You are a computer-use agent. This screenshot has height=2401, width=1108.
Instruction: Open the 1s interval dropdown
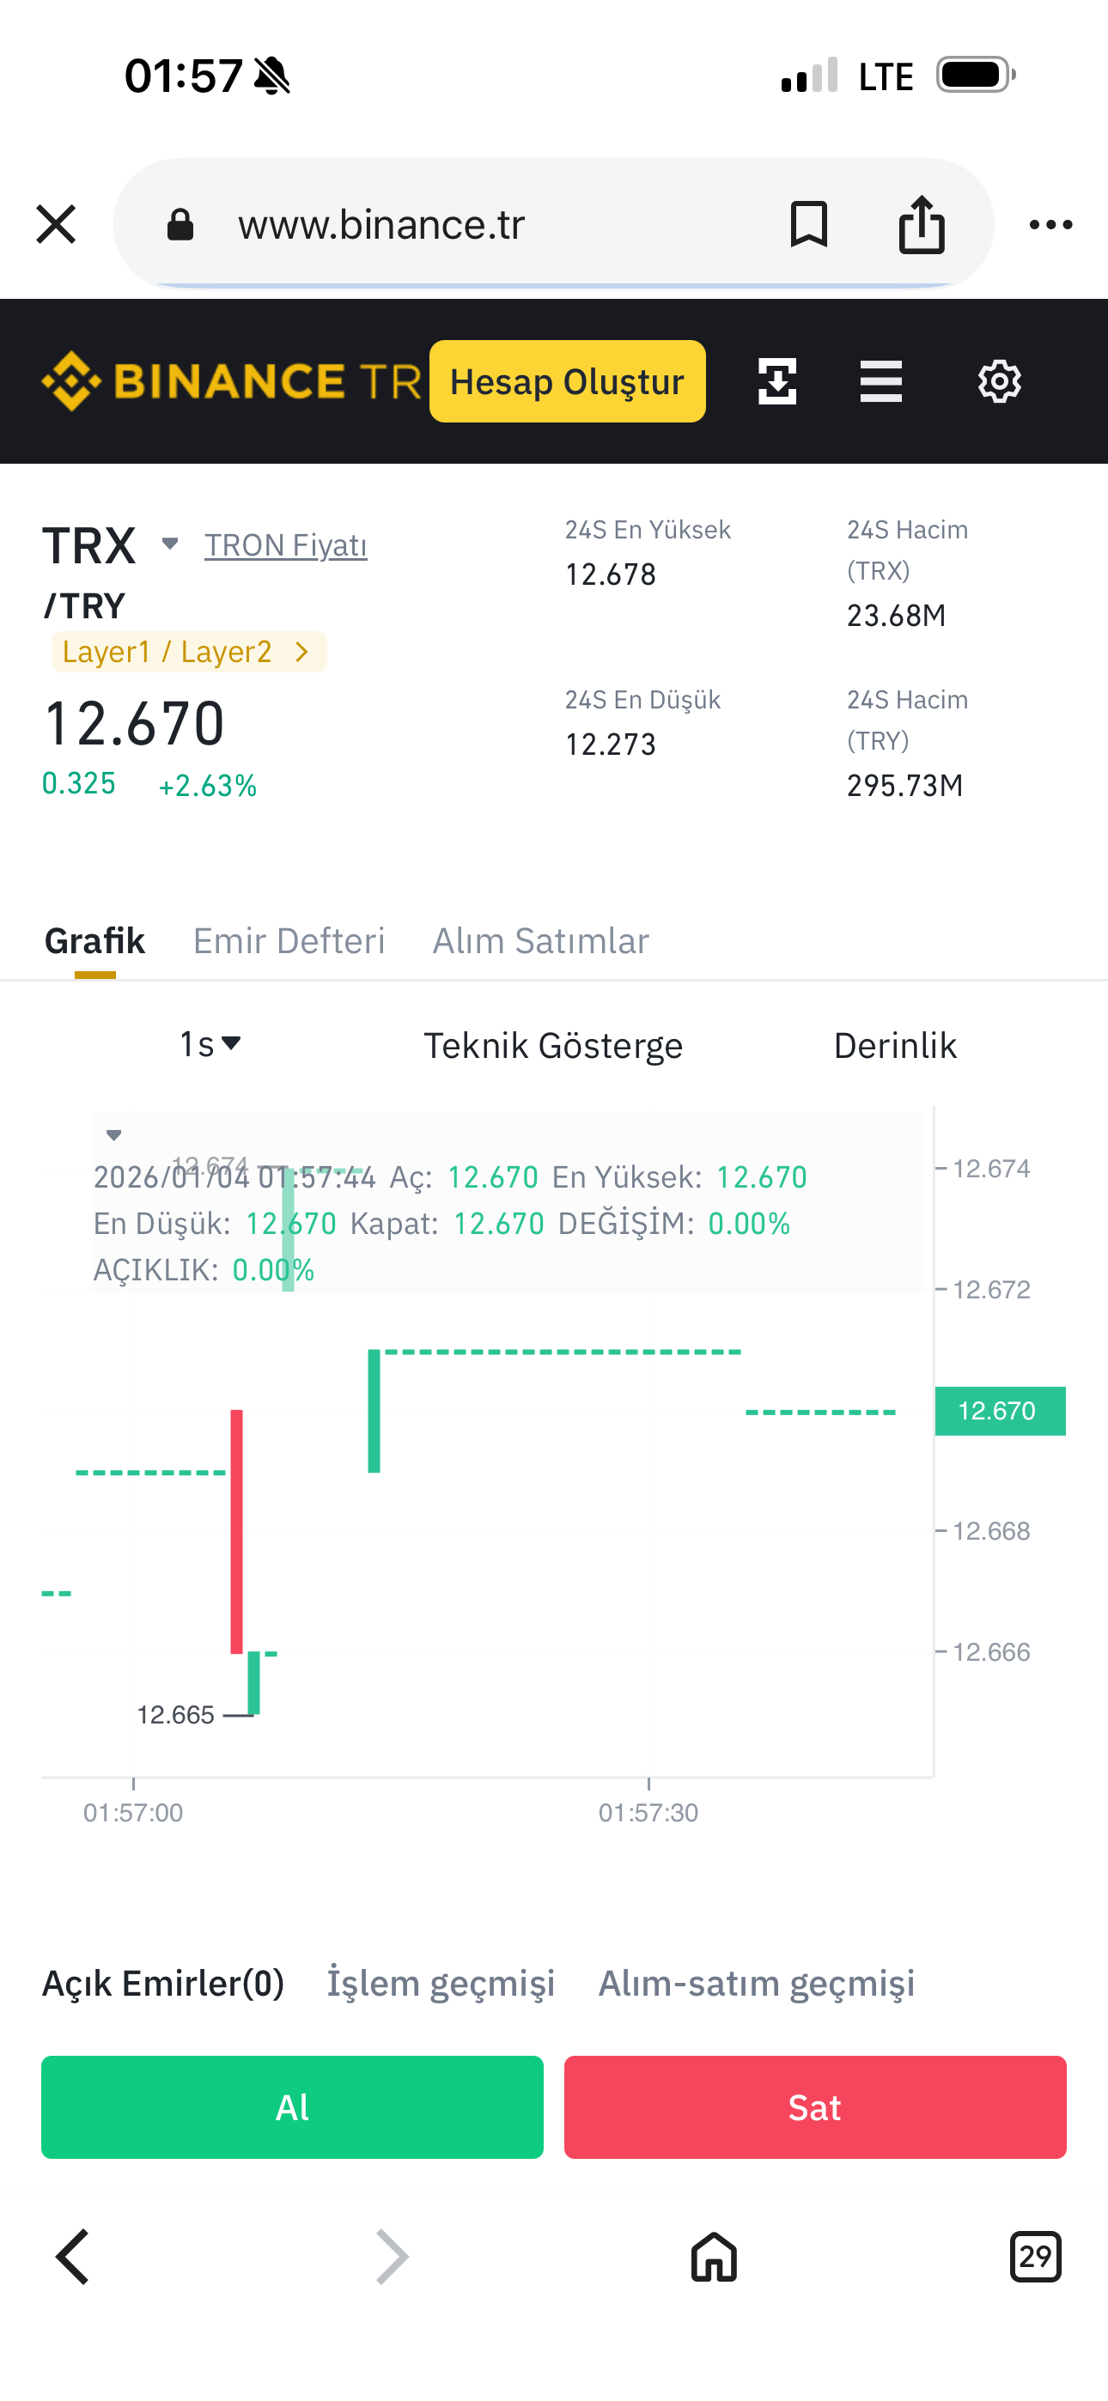coord(210,1045)
